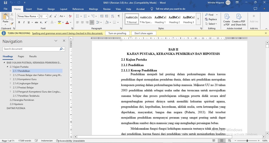Click spelling errors aren't being checked link
269x143 pixels.
(x=68, y=33)
